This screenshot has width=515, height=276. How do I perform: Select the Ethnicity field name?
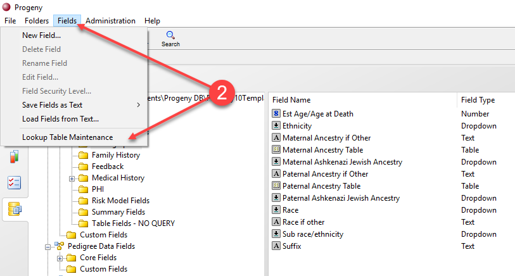(x=297, y=126)
